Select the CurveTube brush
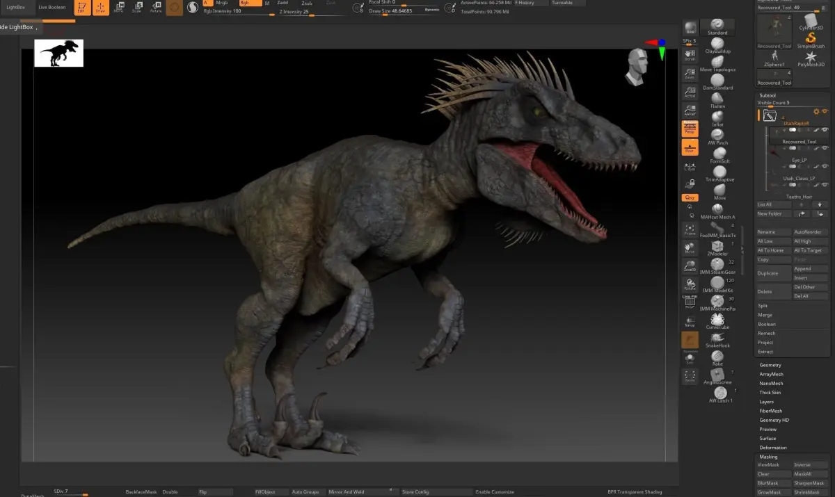This screenshot has width=835, height=497. coord(717,322)
